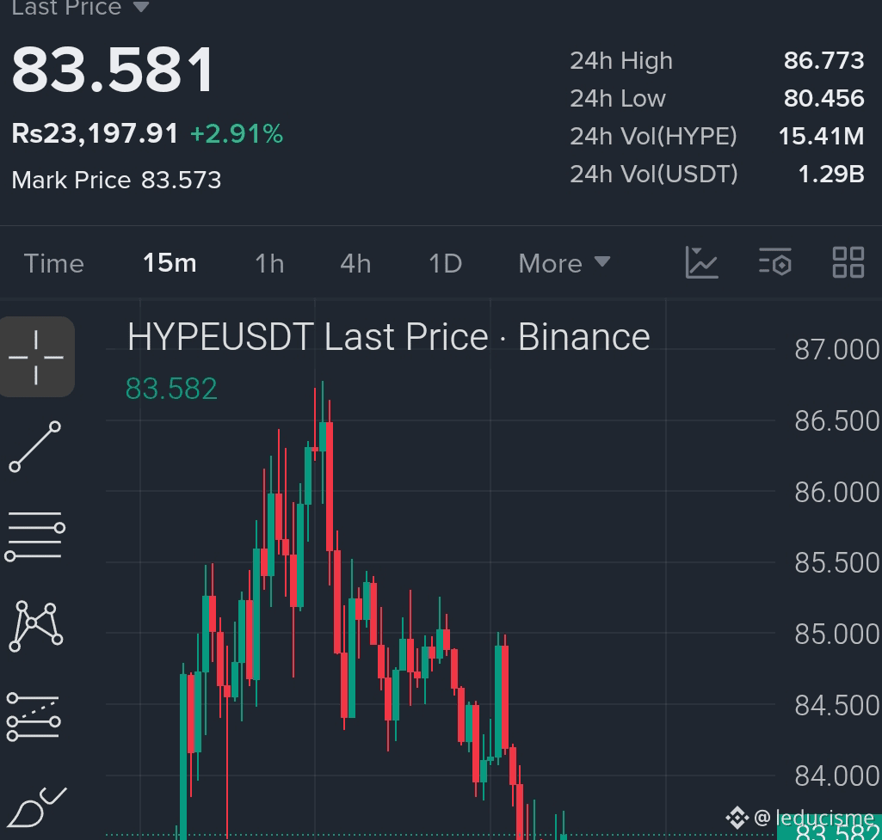Click the 83.581 last price value

click(x=113, y=71)
